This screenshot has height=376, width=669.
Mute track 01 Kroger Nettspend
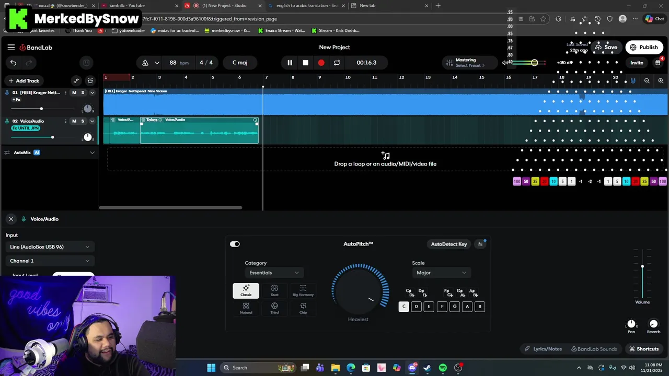click(x=74, y=92)
